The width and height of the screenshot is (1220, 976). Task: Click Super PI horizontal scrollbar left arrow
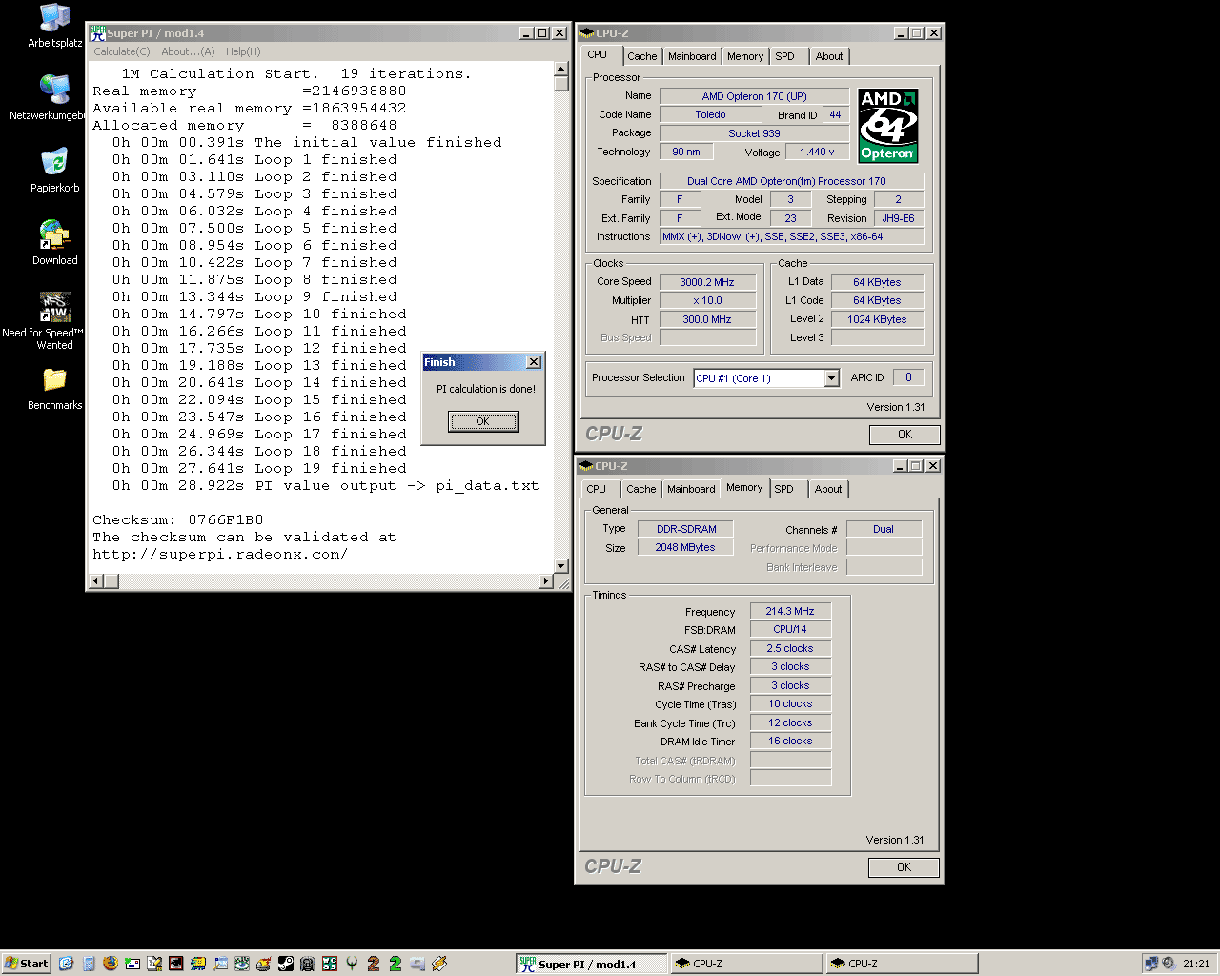point(96,580)
